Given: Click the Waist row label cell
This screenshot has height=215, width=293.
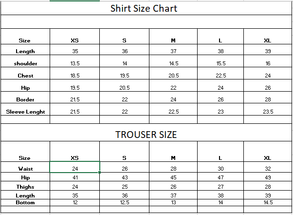Looking at the screenshot, I should 25,169.
